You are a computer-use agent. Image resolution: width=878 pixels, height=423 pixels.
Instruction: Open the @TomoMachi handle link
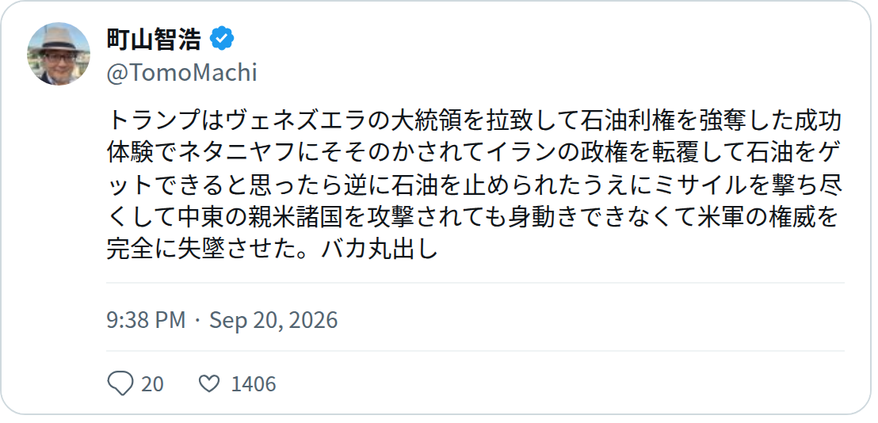pyautogui.click(x=181, y=73)
